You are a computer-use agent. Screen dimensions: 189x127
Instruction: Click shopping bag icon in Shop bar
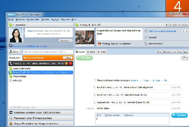[11, 124]
